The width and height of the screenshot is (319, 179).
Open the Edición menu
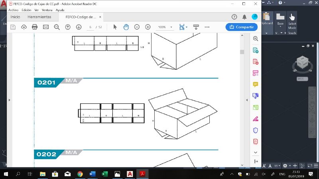[x=26, y=10]
